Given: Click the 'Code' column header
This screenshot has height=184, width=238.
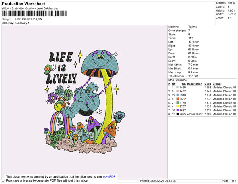Looking at the screenshot, I should [208, 84].
